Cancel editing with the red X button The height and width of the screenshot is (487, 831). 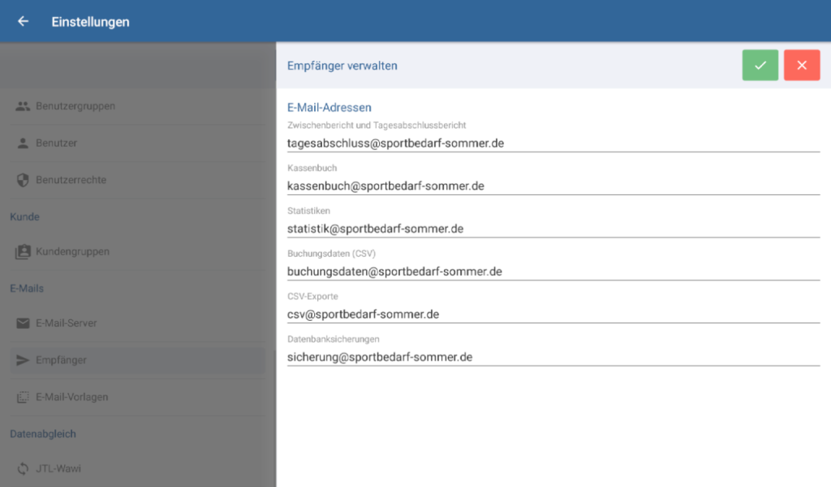coord(802,65)
